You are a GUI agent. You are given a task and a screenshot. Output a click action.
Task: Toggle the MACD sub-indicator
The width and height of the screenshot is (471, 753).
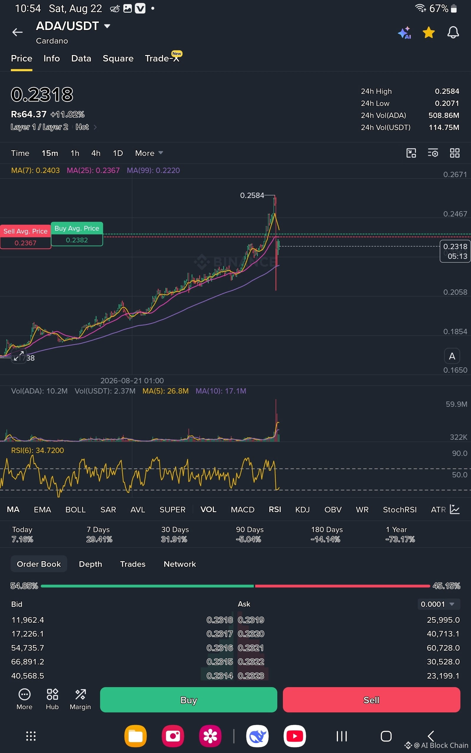coord(243,509)
